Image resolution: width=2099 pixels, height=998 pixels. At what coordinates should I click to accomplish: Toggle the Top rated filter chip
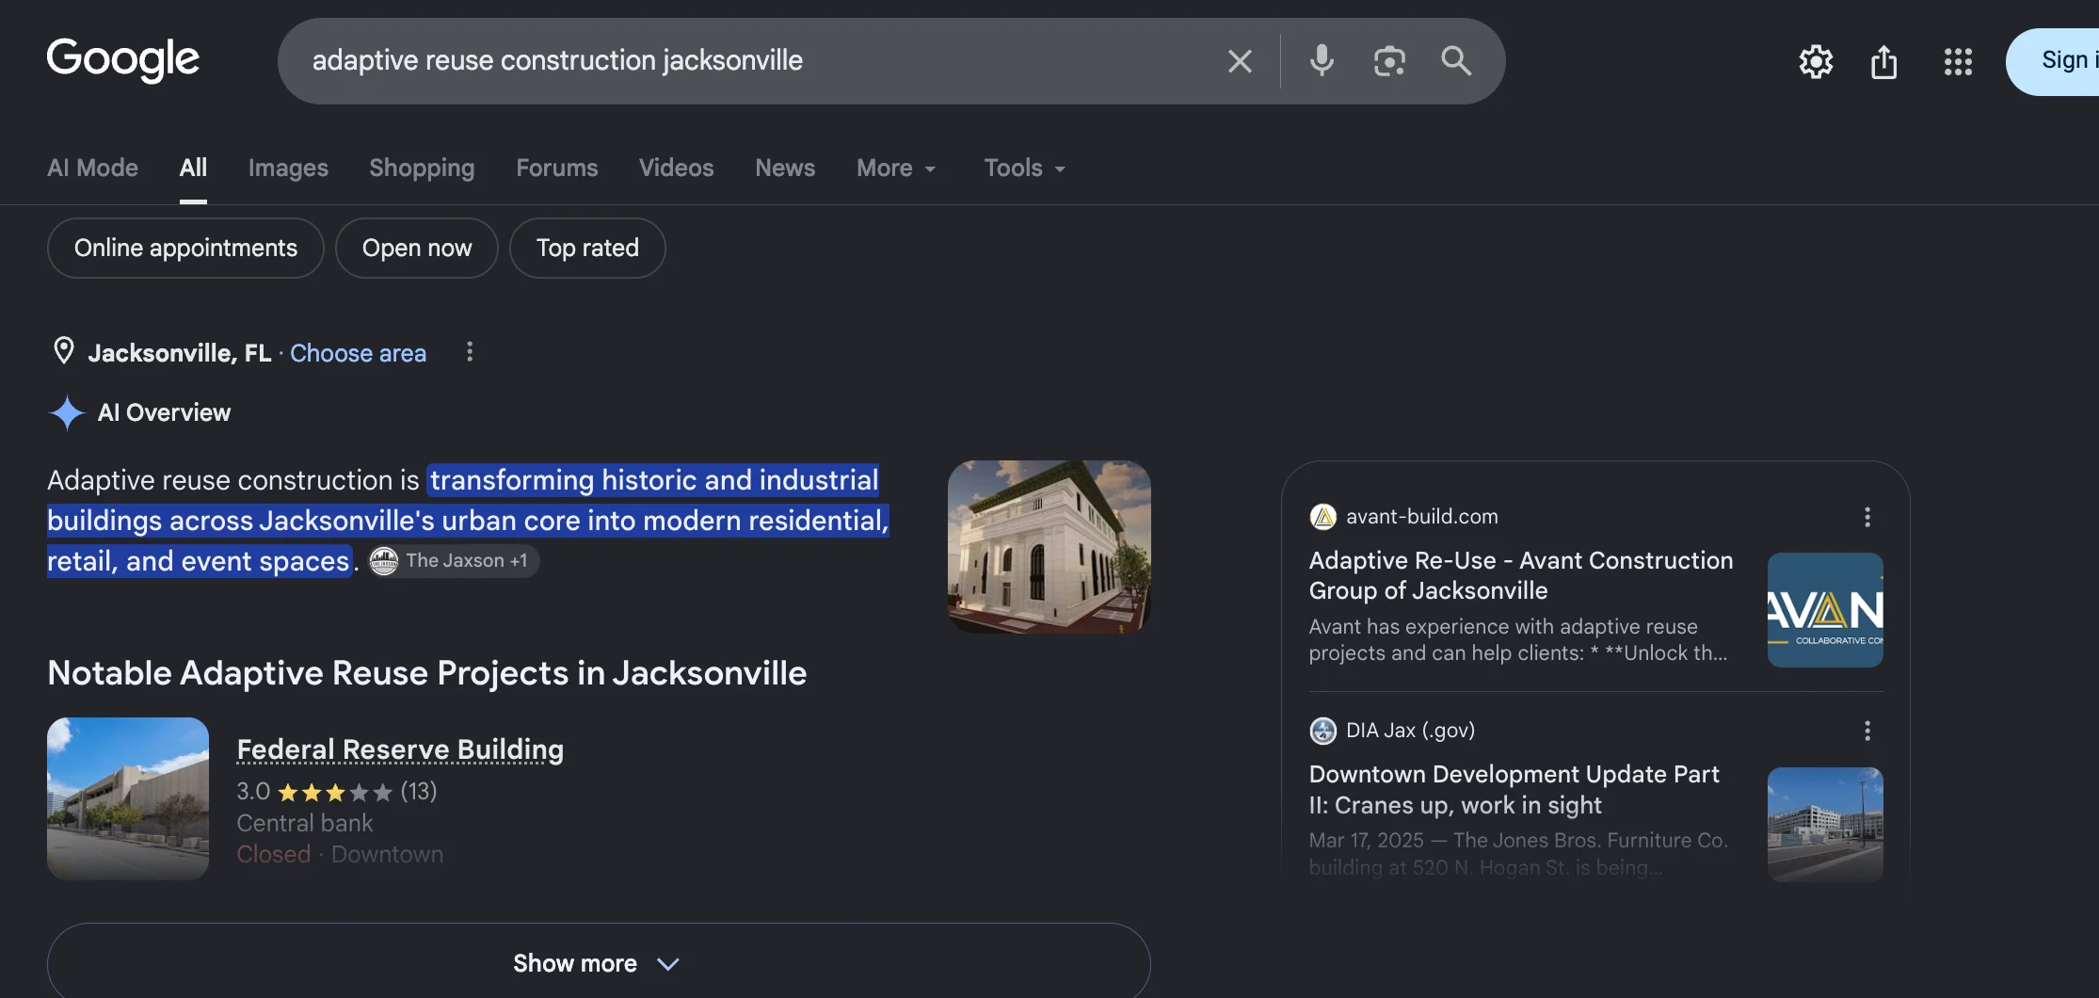point(587,249)
